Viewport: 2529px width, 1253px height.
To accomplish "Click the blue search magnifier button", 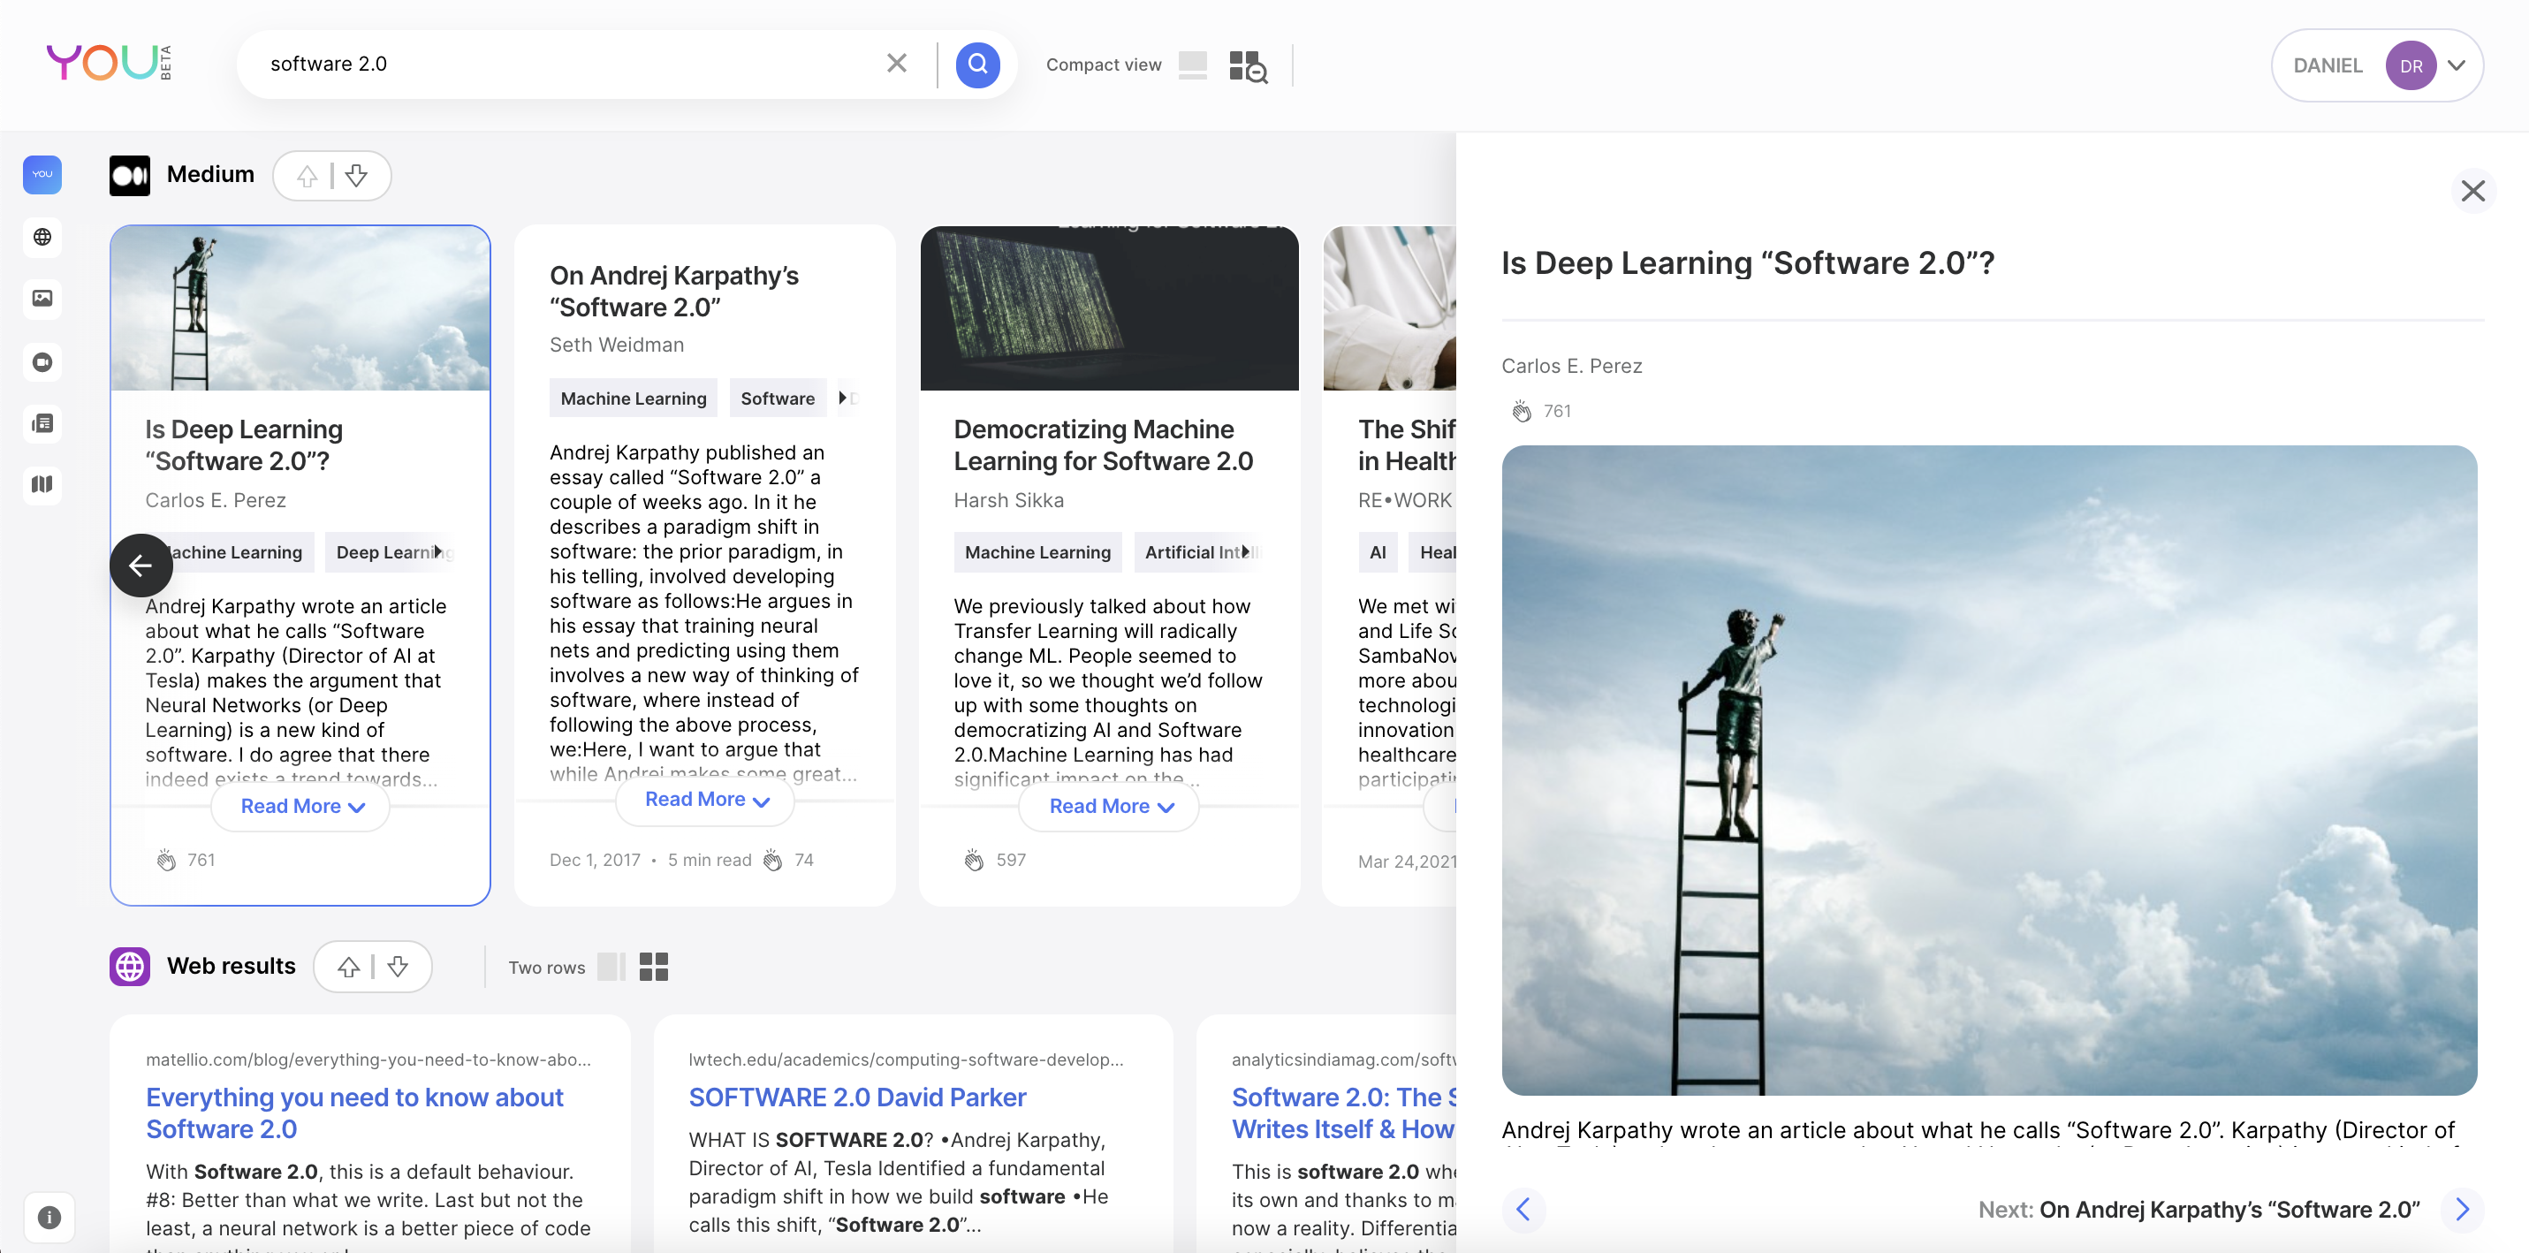I will click(x=976, y=65).
